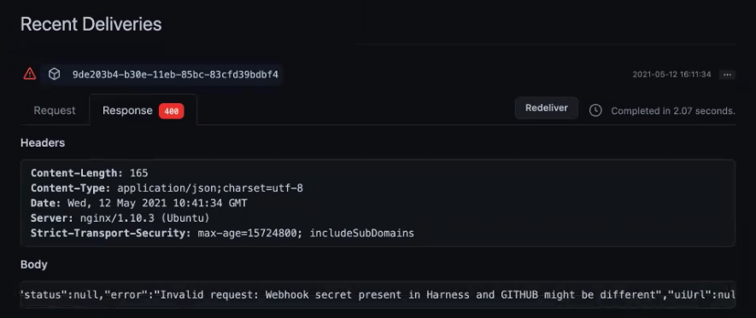Screen dimensions: 756x318
Task: Click the Content-Type application/json line
Action: (167, 188)
